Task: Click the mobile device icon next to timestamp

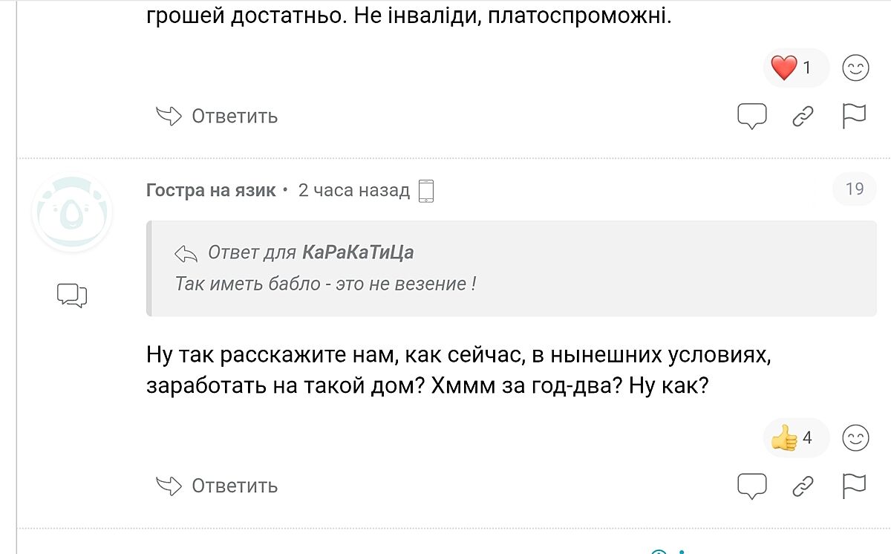Action: click(x=426, y=191)
